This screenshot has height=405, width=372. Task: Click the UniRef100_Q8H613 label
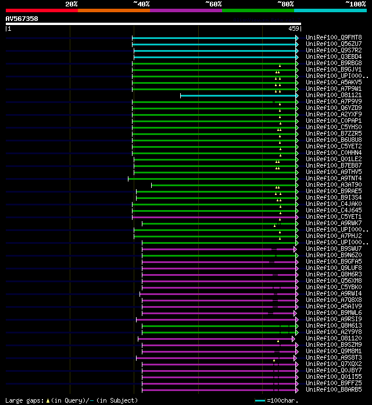pyautogui.click(x=334, y=326)
